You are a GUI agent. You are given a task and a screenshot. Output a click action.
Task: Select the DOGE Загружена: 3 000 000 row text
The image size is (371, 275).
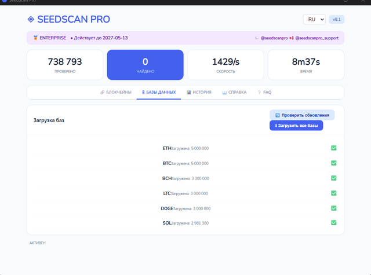click(x=185, y=208)
